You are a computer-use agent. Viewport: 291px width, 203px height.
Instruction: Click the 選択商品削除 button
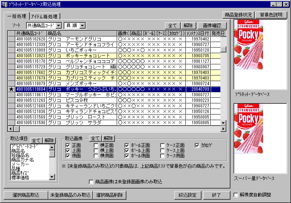click(x=110, y=195)
